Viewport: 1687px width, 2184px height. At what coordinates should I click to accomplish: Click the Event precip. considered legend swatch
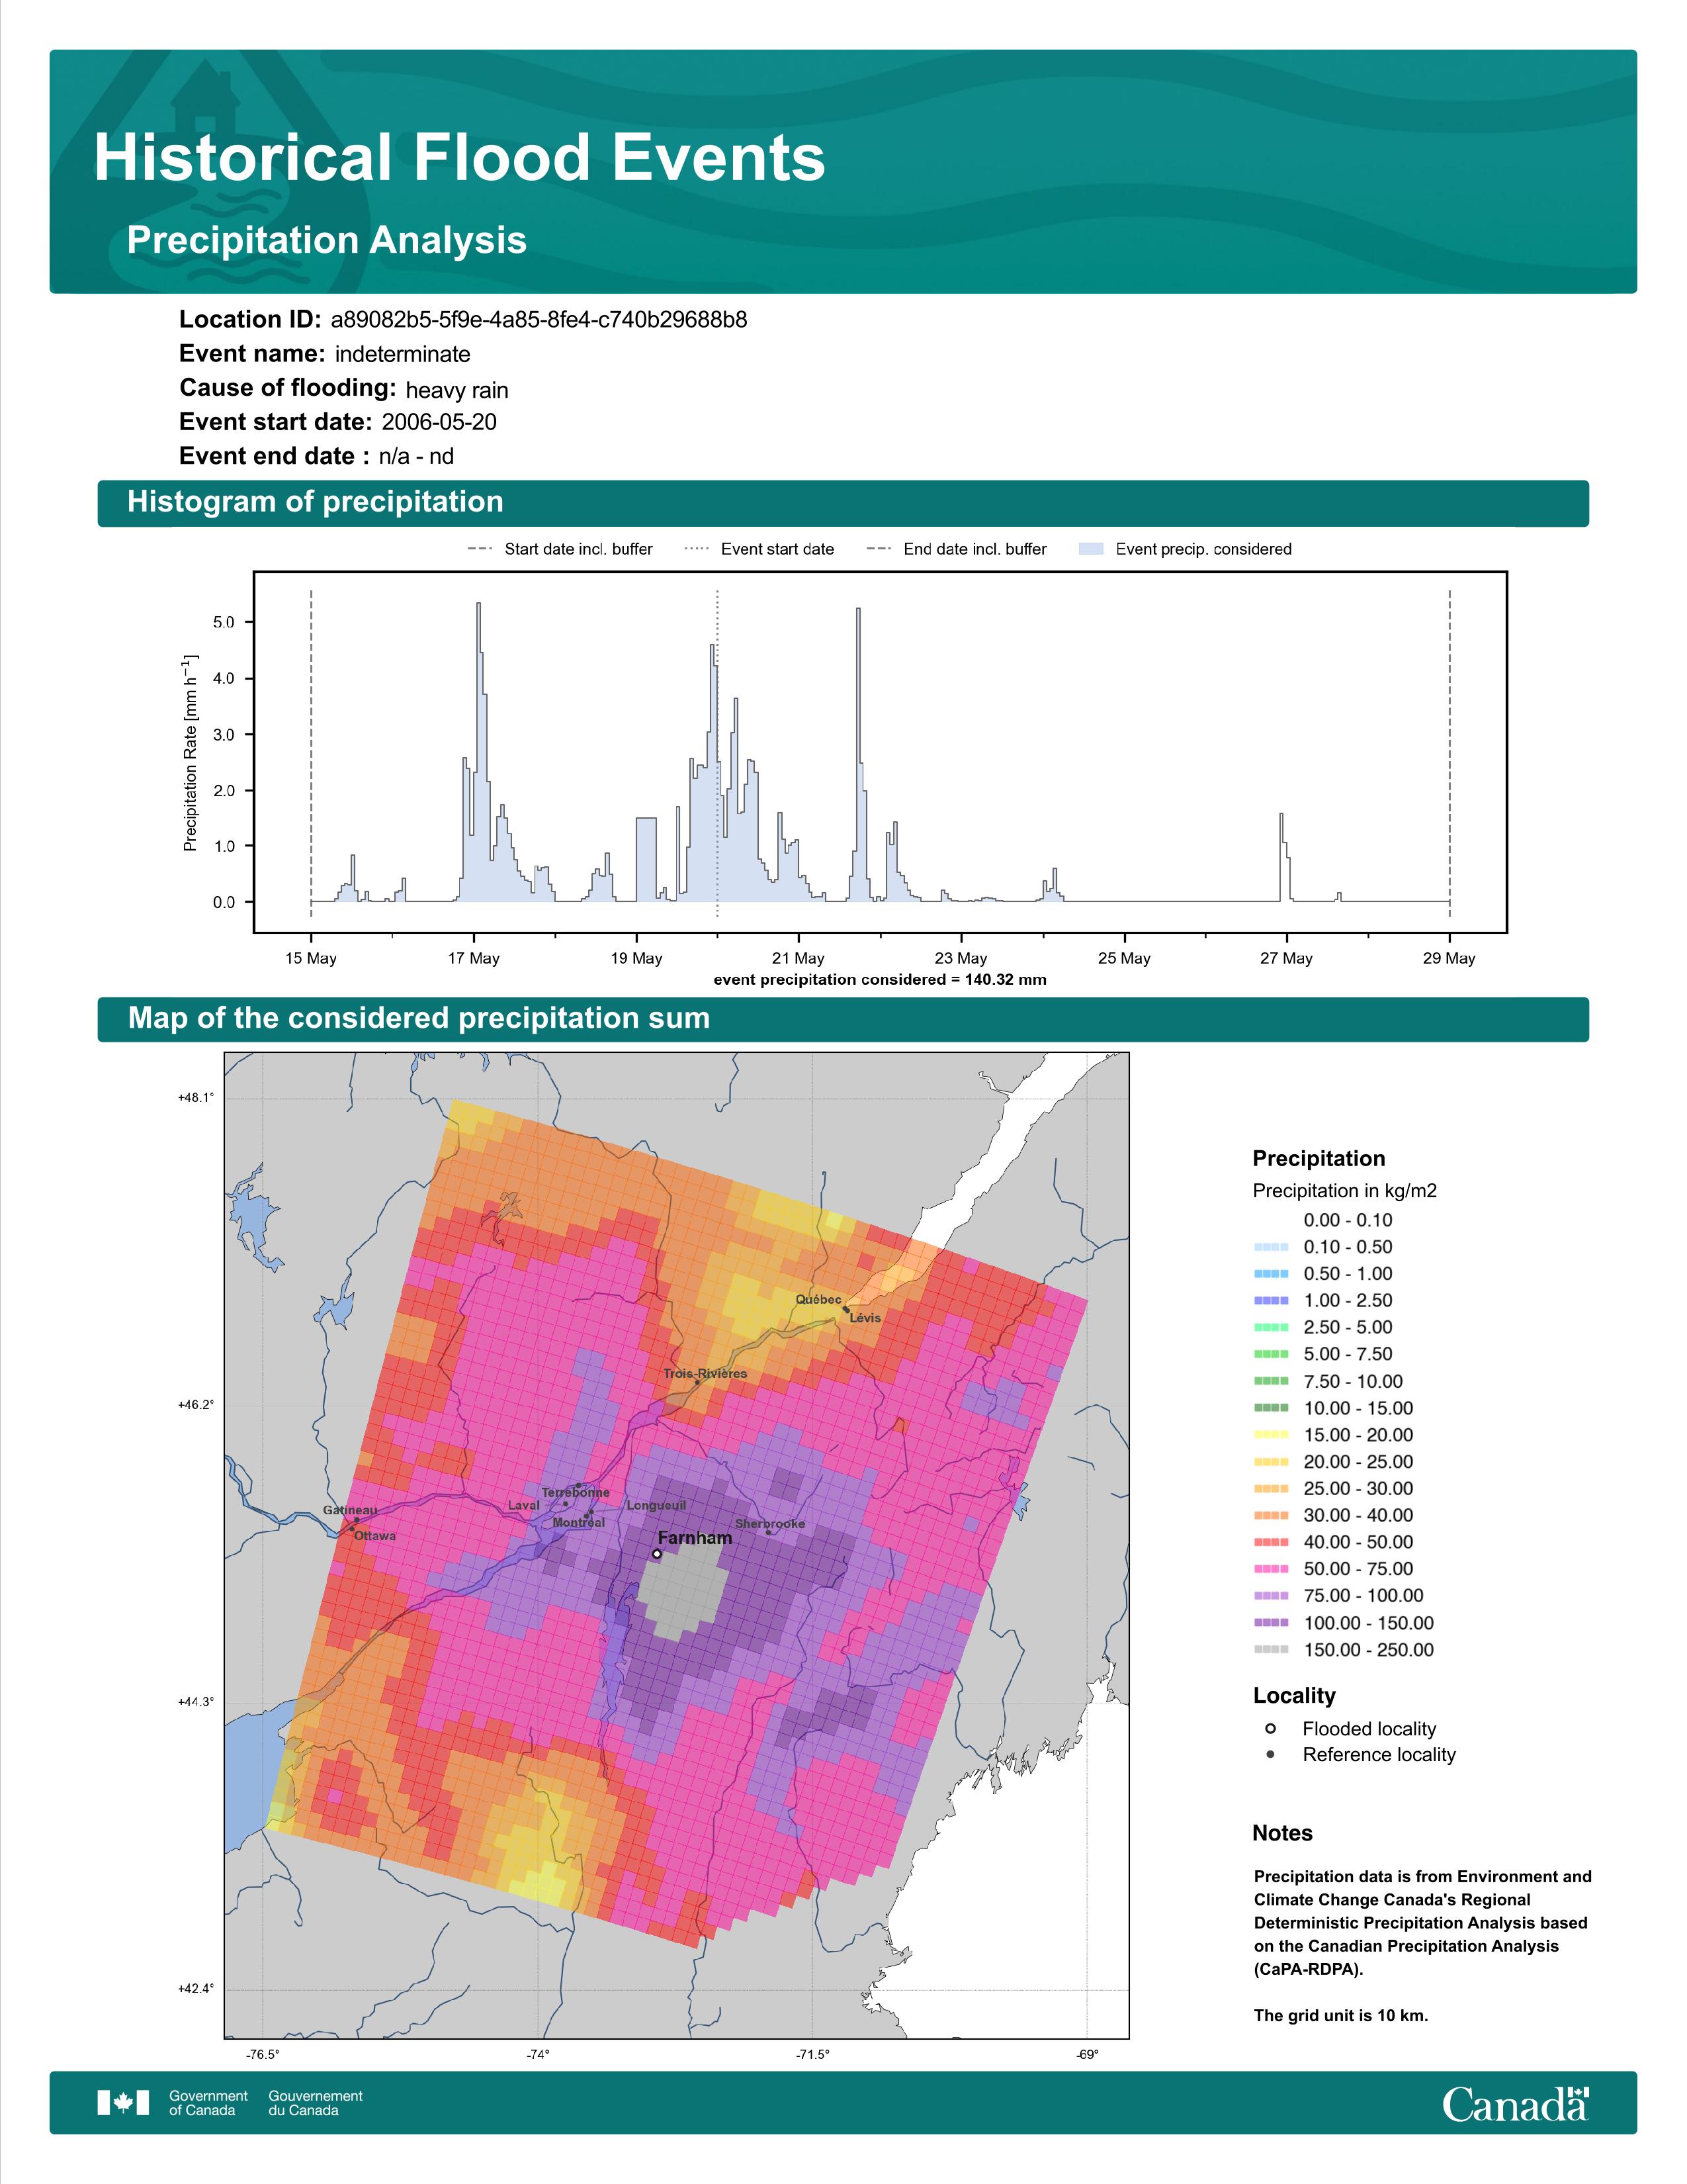click(1092, 549)
